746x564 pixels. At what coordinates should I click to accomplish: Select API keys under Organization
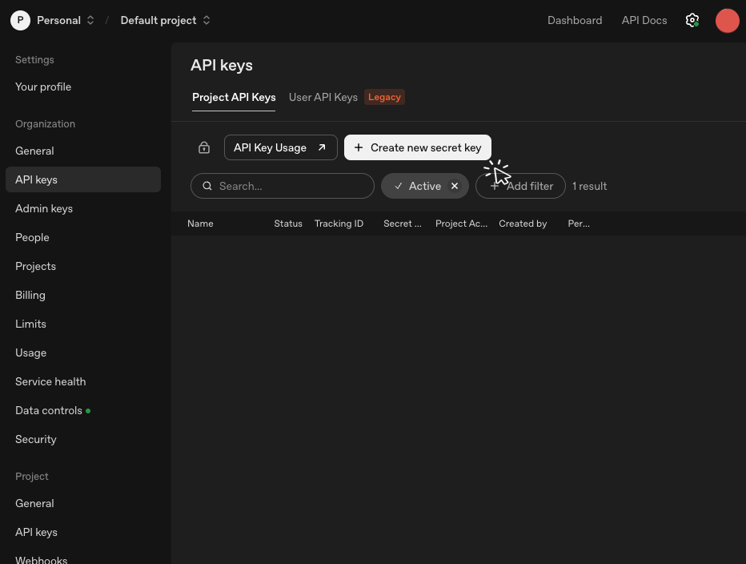[x=83, y=179]
